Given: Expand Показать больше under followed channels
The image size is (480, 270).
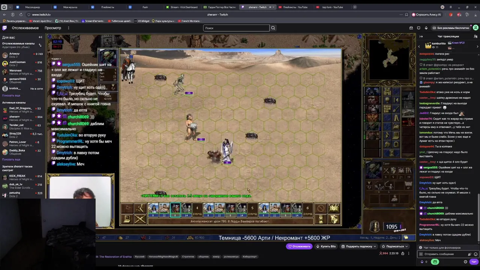Looking at the screenshot, I should point(11,95).
